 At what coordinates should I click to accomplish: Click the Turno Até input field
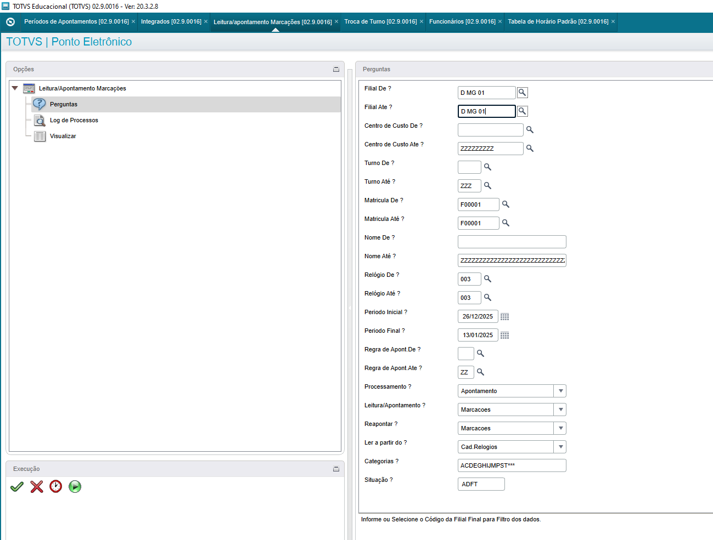point(469,186)
